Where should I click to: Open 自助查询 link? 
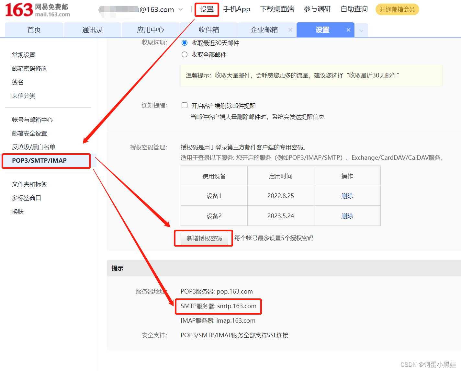(x=354, y=9)
